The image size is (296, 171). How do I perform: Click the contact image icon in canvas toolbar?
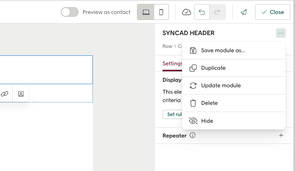pos(21,94)
